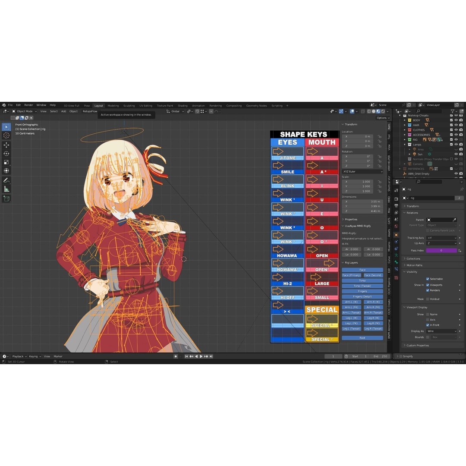This screenshot has width=466, height=466.
Task: Select the 3D Cursor tool
Action: [x=6, y=135]
